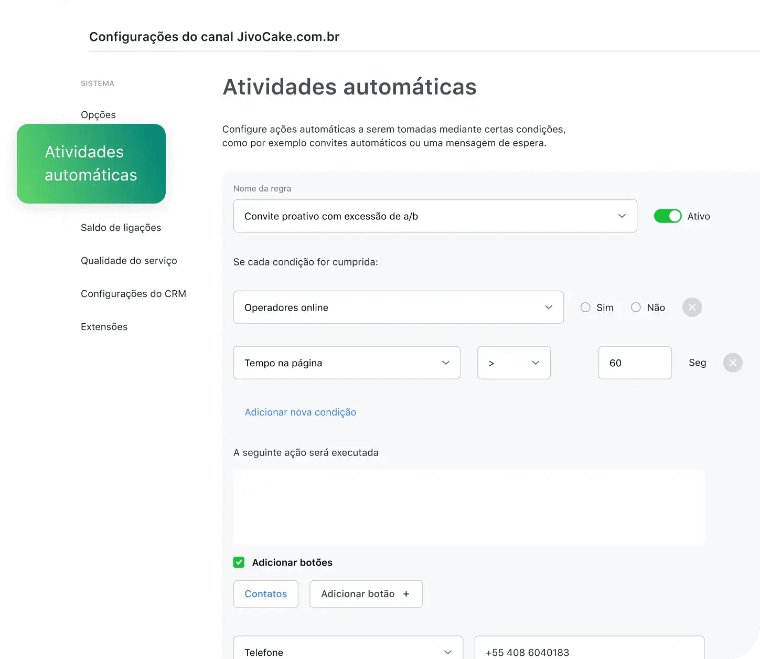760x659 pixels.
Task: Open Qualidade do serviço settings
Action: pos(129,261)
